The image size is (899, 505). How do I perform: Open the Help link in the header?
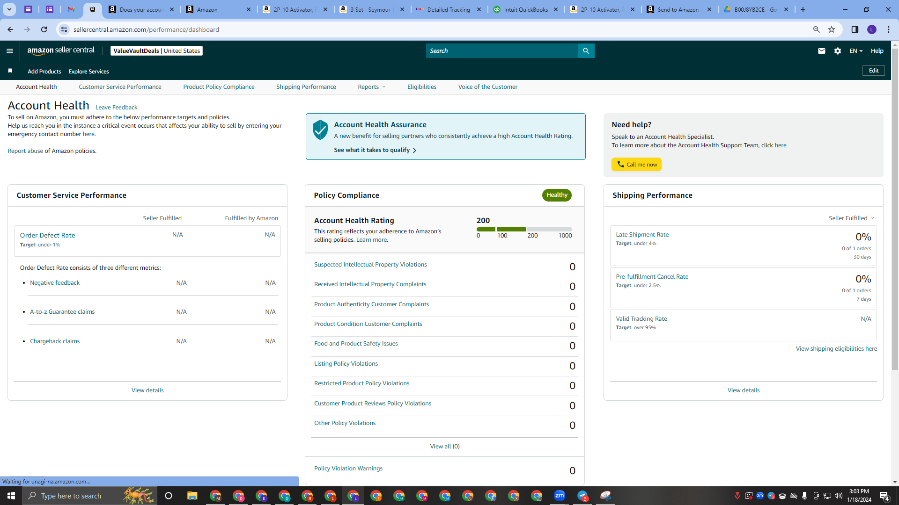pyautogui.click(x=877, y=51)
